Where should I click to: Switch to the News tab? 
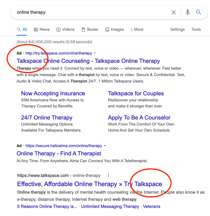(42, 29)
